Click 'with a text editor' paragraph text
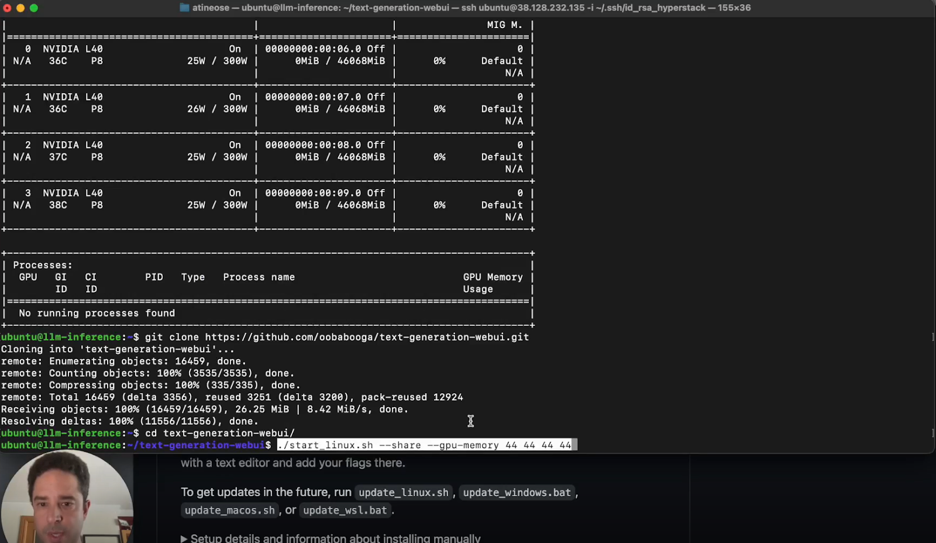936x543 pixels. (x=293, y=463)
